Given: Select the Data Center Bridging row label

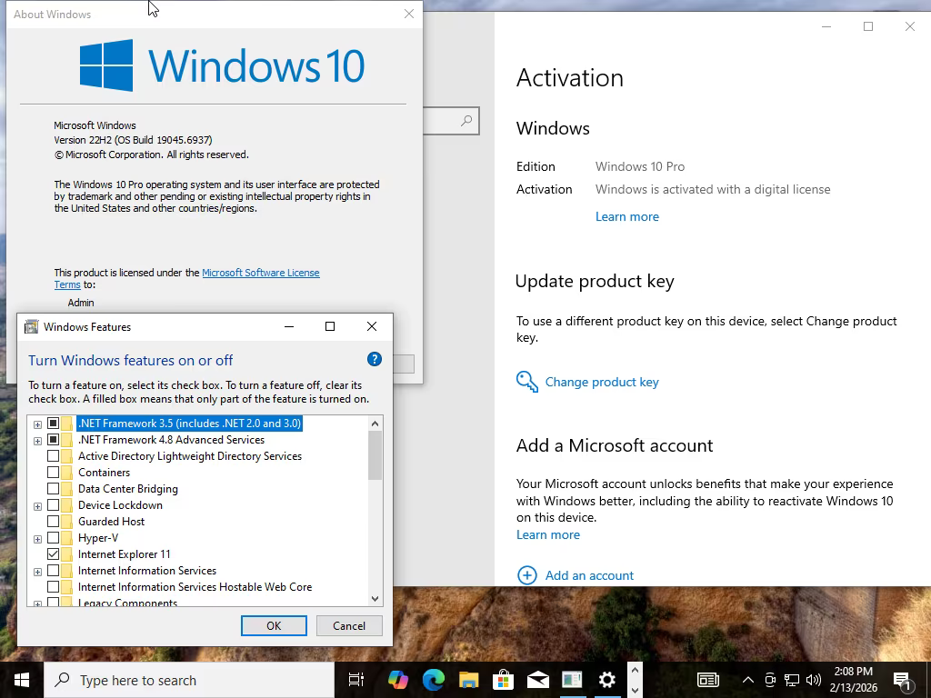Looking at the screenshot, I should click(x=127, y=488).
